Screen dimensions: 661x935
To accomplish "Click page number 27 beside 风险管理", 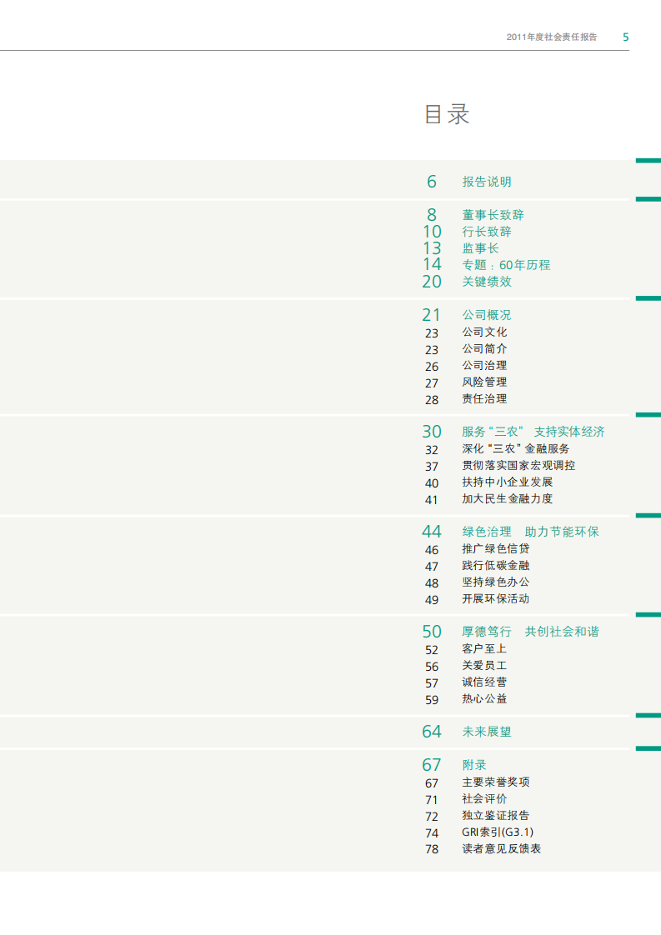I will (432, 383).
